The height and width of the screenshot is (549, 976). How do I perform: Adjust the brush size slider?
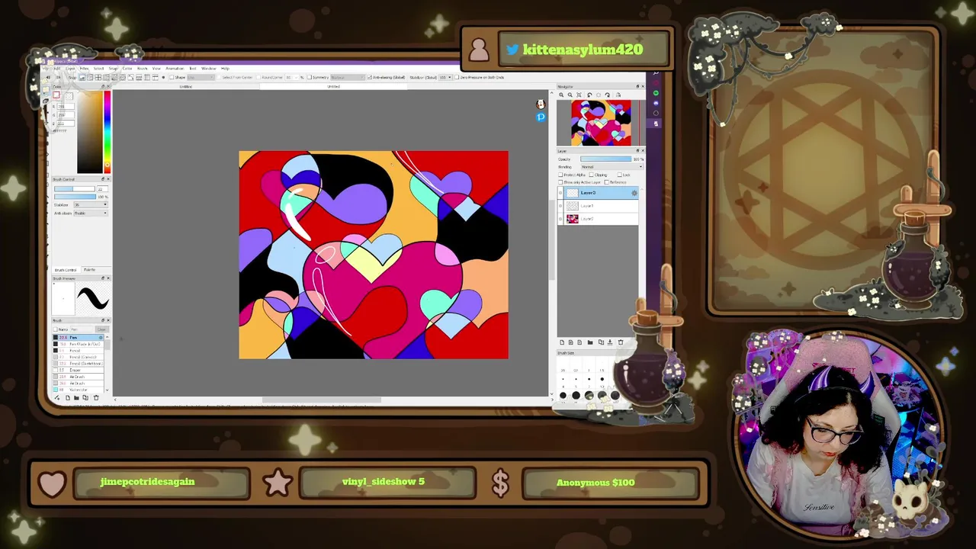[75, 188]
